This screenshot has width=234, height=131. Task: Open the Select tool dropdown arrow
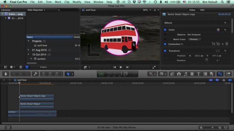72,74
